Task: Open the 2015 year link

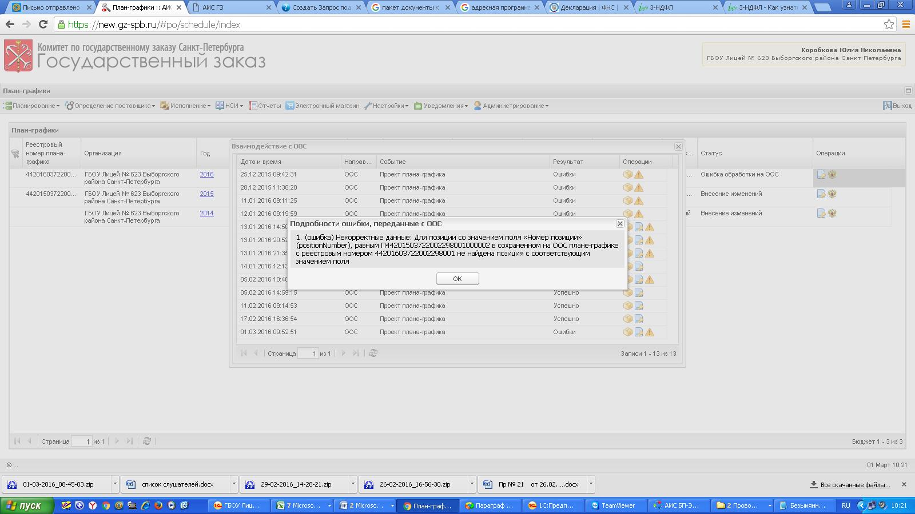Action: pyautogui.click(x=206, y=194)
